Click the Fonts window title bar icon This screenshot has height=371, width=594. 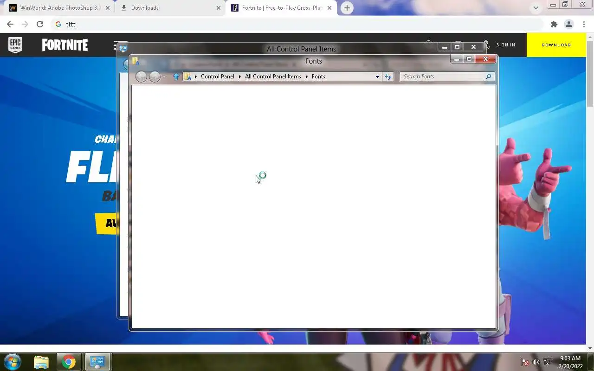point(136,61)
